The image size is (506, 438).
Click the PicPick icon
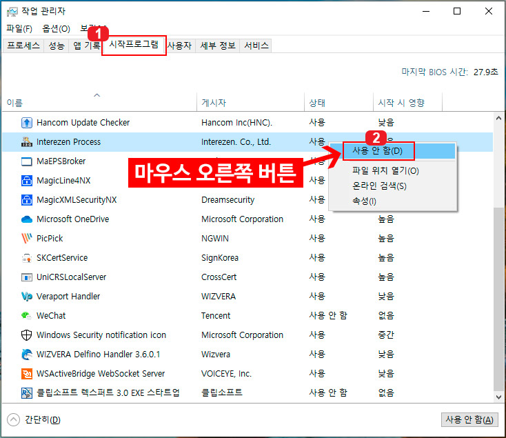tap(26, 239)
